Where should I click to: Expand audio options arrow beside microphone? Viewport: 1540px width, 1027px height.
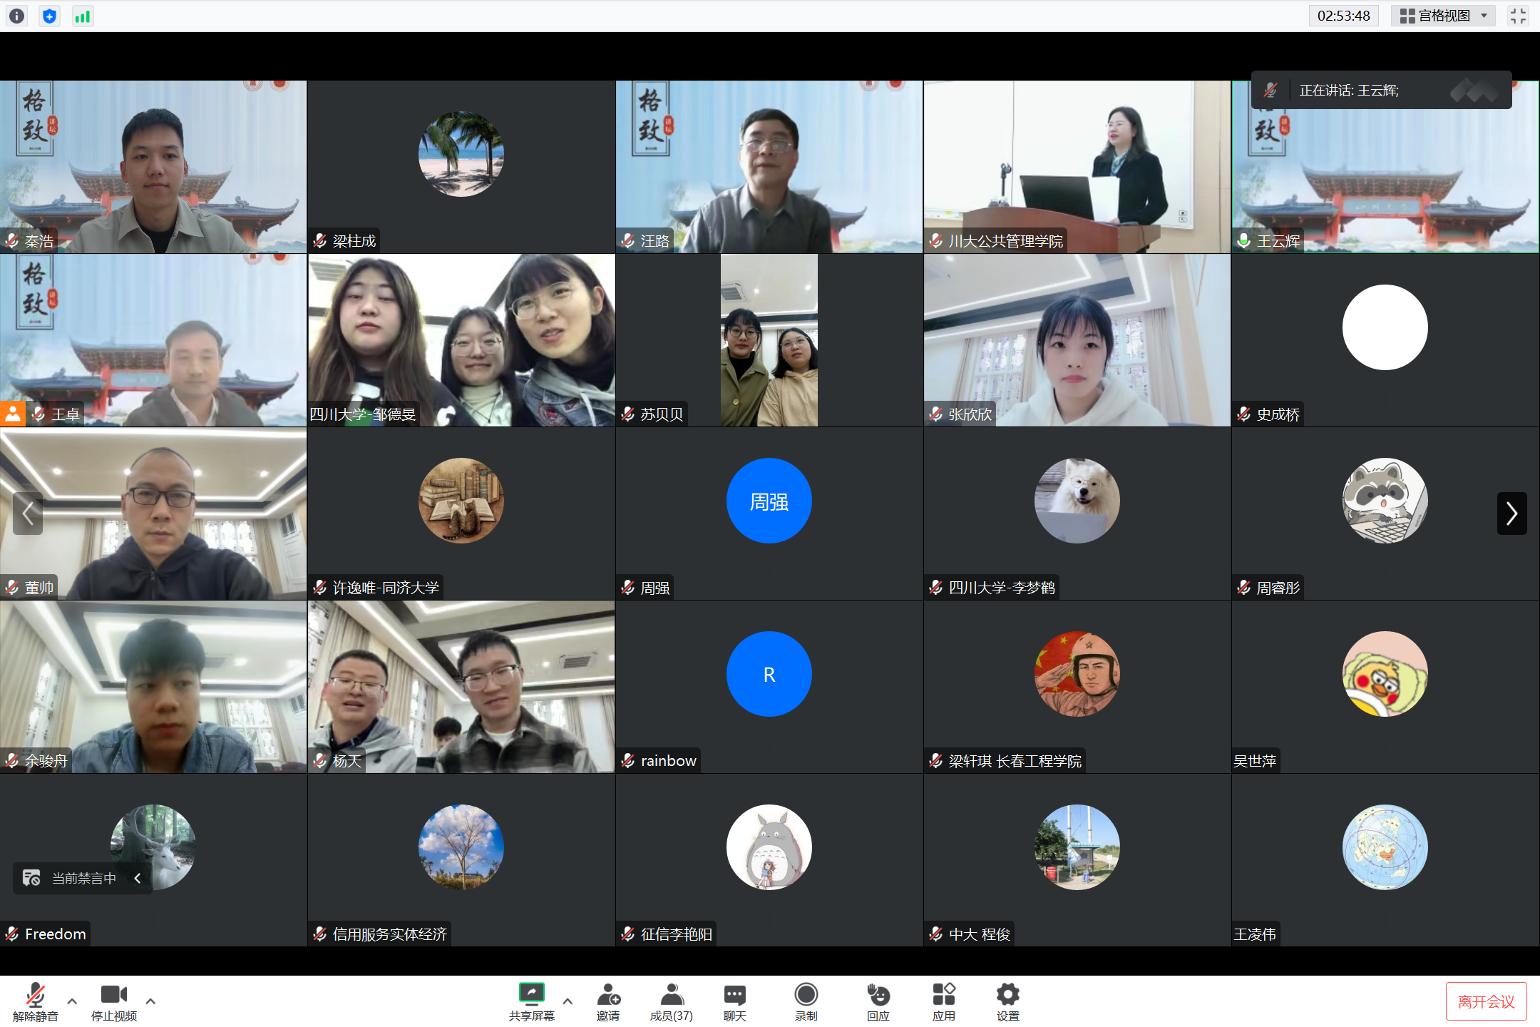tap(72, 1001)
